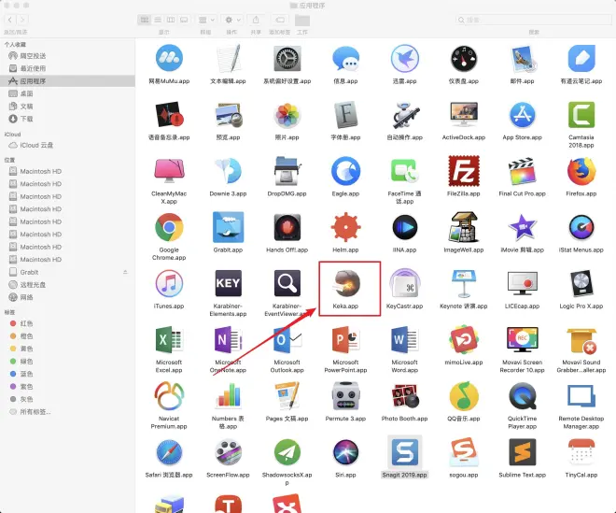
Task: Switch to gallery view mode
Action: click(184, 20)
